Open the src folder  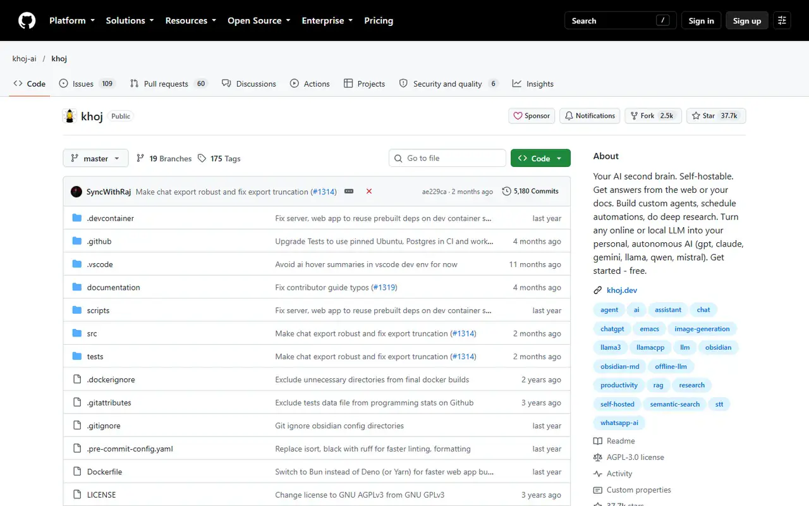tap(92, 333)
